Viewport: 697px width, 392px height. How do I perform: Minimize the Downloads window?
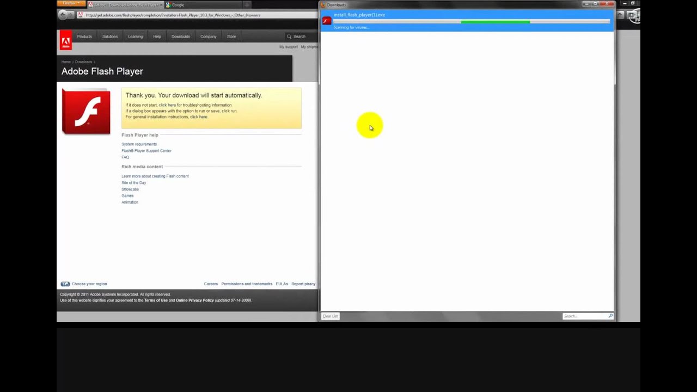[x=586, y=4]
